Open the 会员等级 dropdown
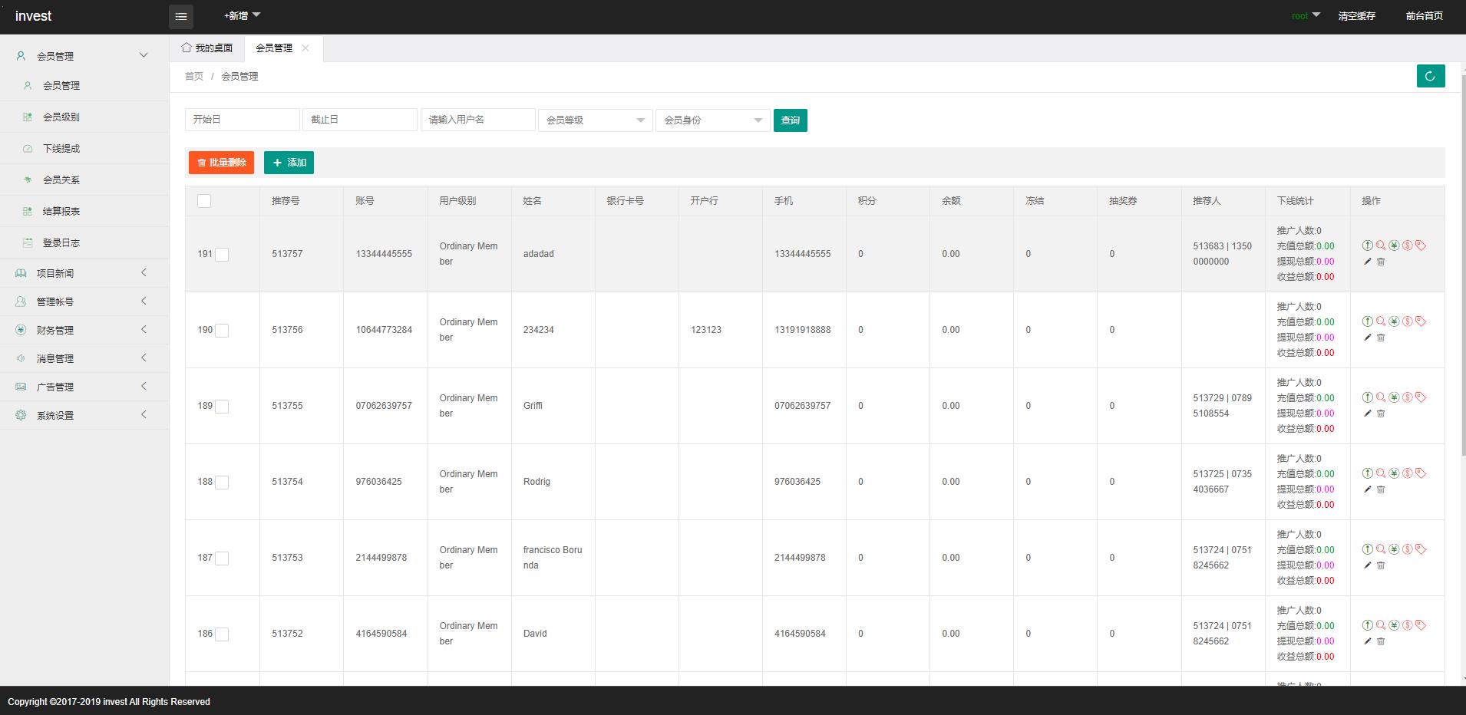 tap(595, 120)
